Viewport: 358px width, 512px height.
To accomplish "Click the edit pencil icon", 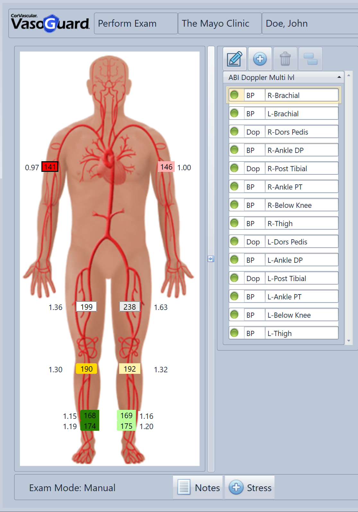I will pos(235,59).
